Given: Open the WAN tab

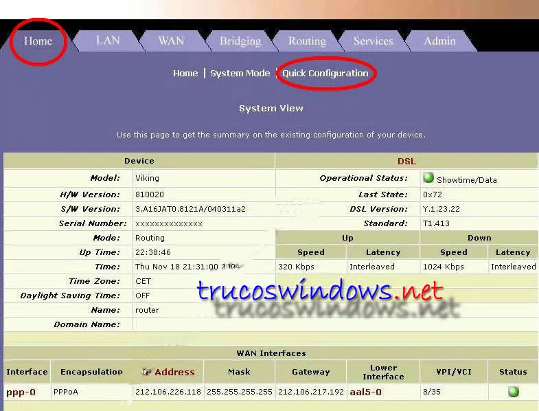Looking at the screenshot, I should [171, 41].
